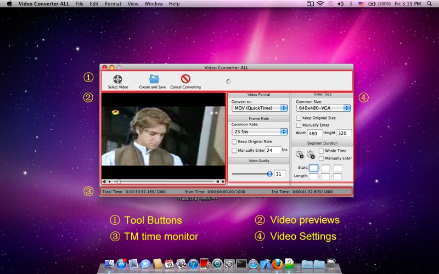Open the Apple menu
The height and width of the screenshot is (274, 439).
click(x=9, y=4)
